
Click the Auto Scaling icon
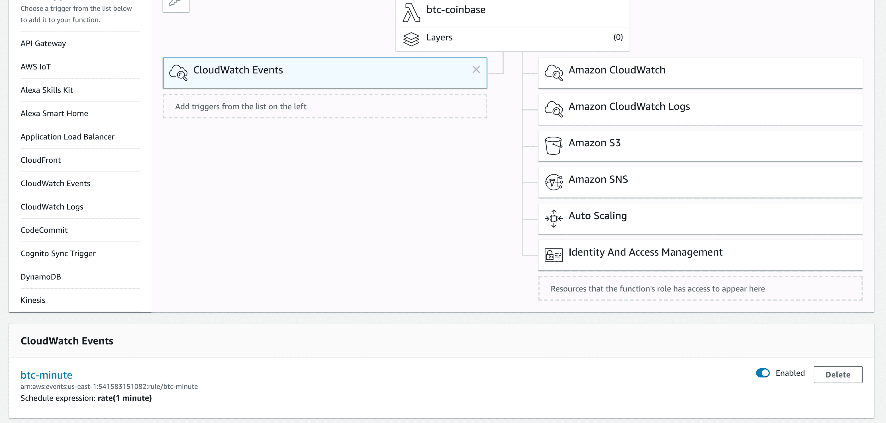point(554,219)
